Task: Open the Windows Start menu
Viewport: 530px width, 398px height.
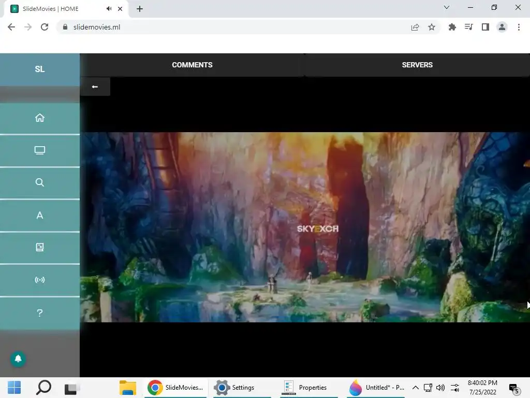Action: tap(14, 388)
